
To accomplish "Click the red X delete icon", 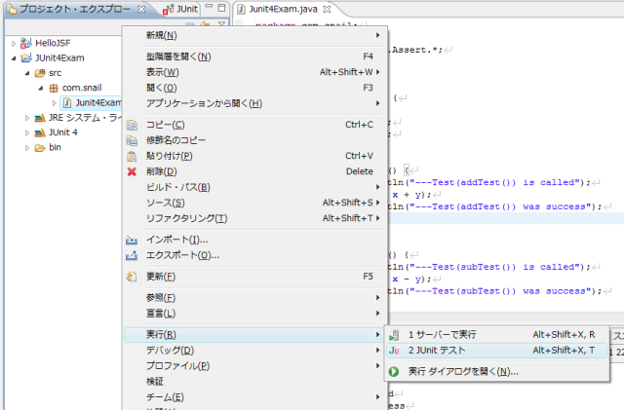I will 132,171.
